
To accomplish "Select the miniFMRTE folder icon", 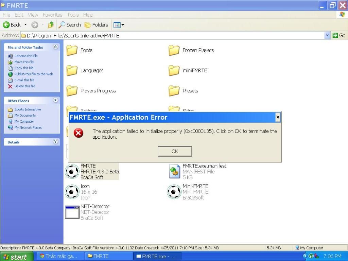I will coord(174,71).
